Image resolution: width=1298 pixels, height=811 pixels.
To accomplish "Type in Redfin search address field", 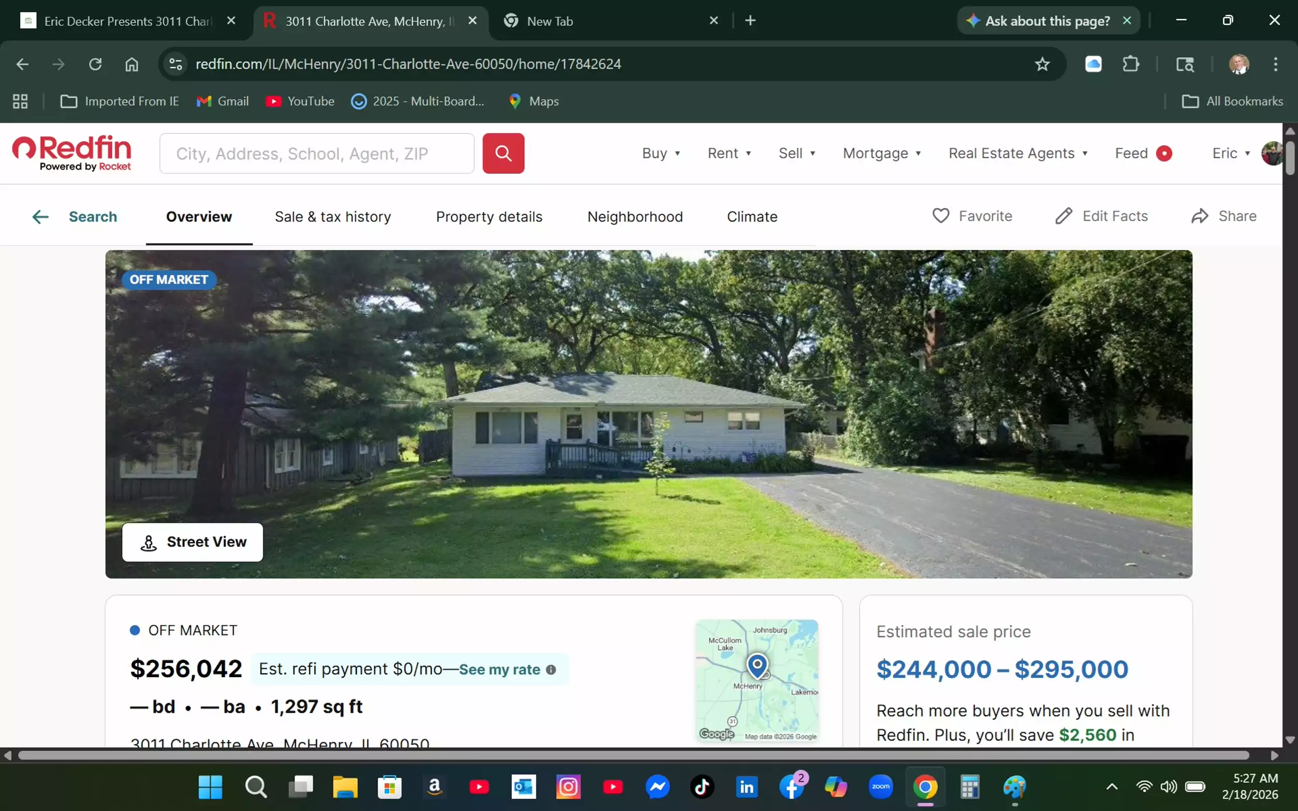I will [317, 154].
